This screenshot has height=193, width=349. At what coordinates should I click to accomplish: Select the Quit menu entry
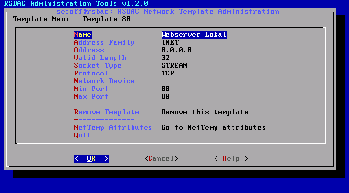pyautogui.click(x=83, y=135)
